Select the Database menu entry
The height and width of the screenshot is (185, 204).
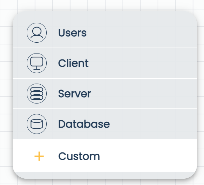105,124
